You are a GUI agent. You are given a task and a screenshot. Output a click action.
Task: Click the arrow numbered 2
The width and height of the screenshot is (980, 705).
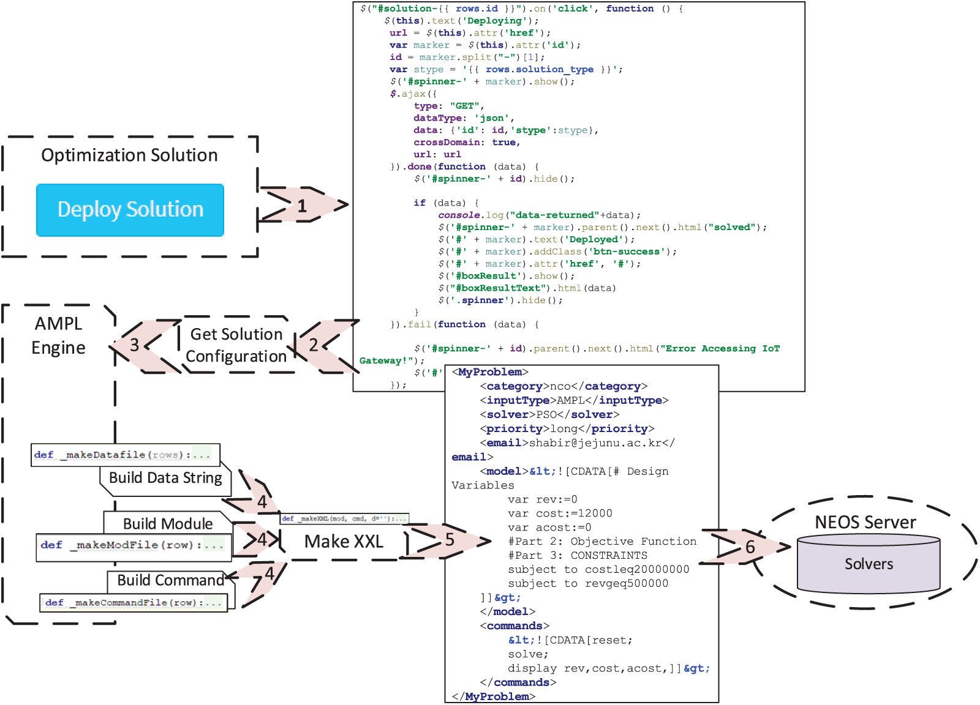pyautogui.click(x=315, y=346)
